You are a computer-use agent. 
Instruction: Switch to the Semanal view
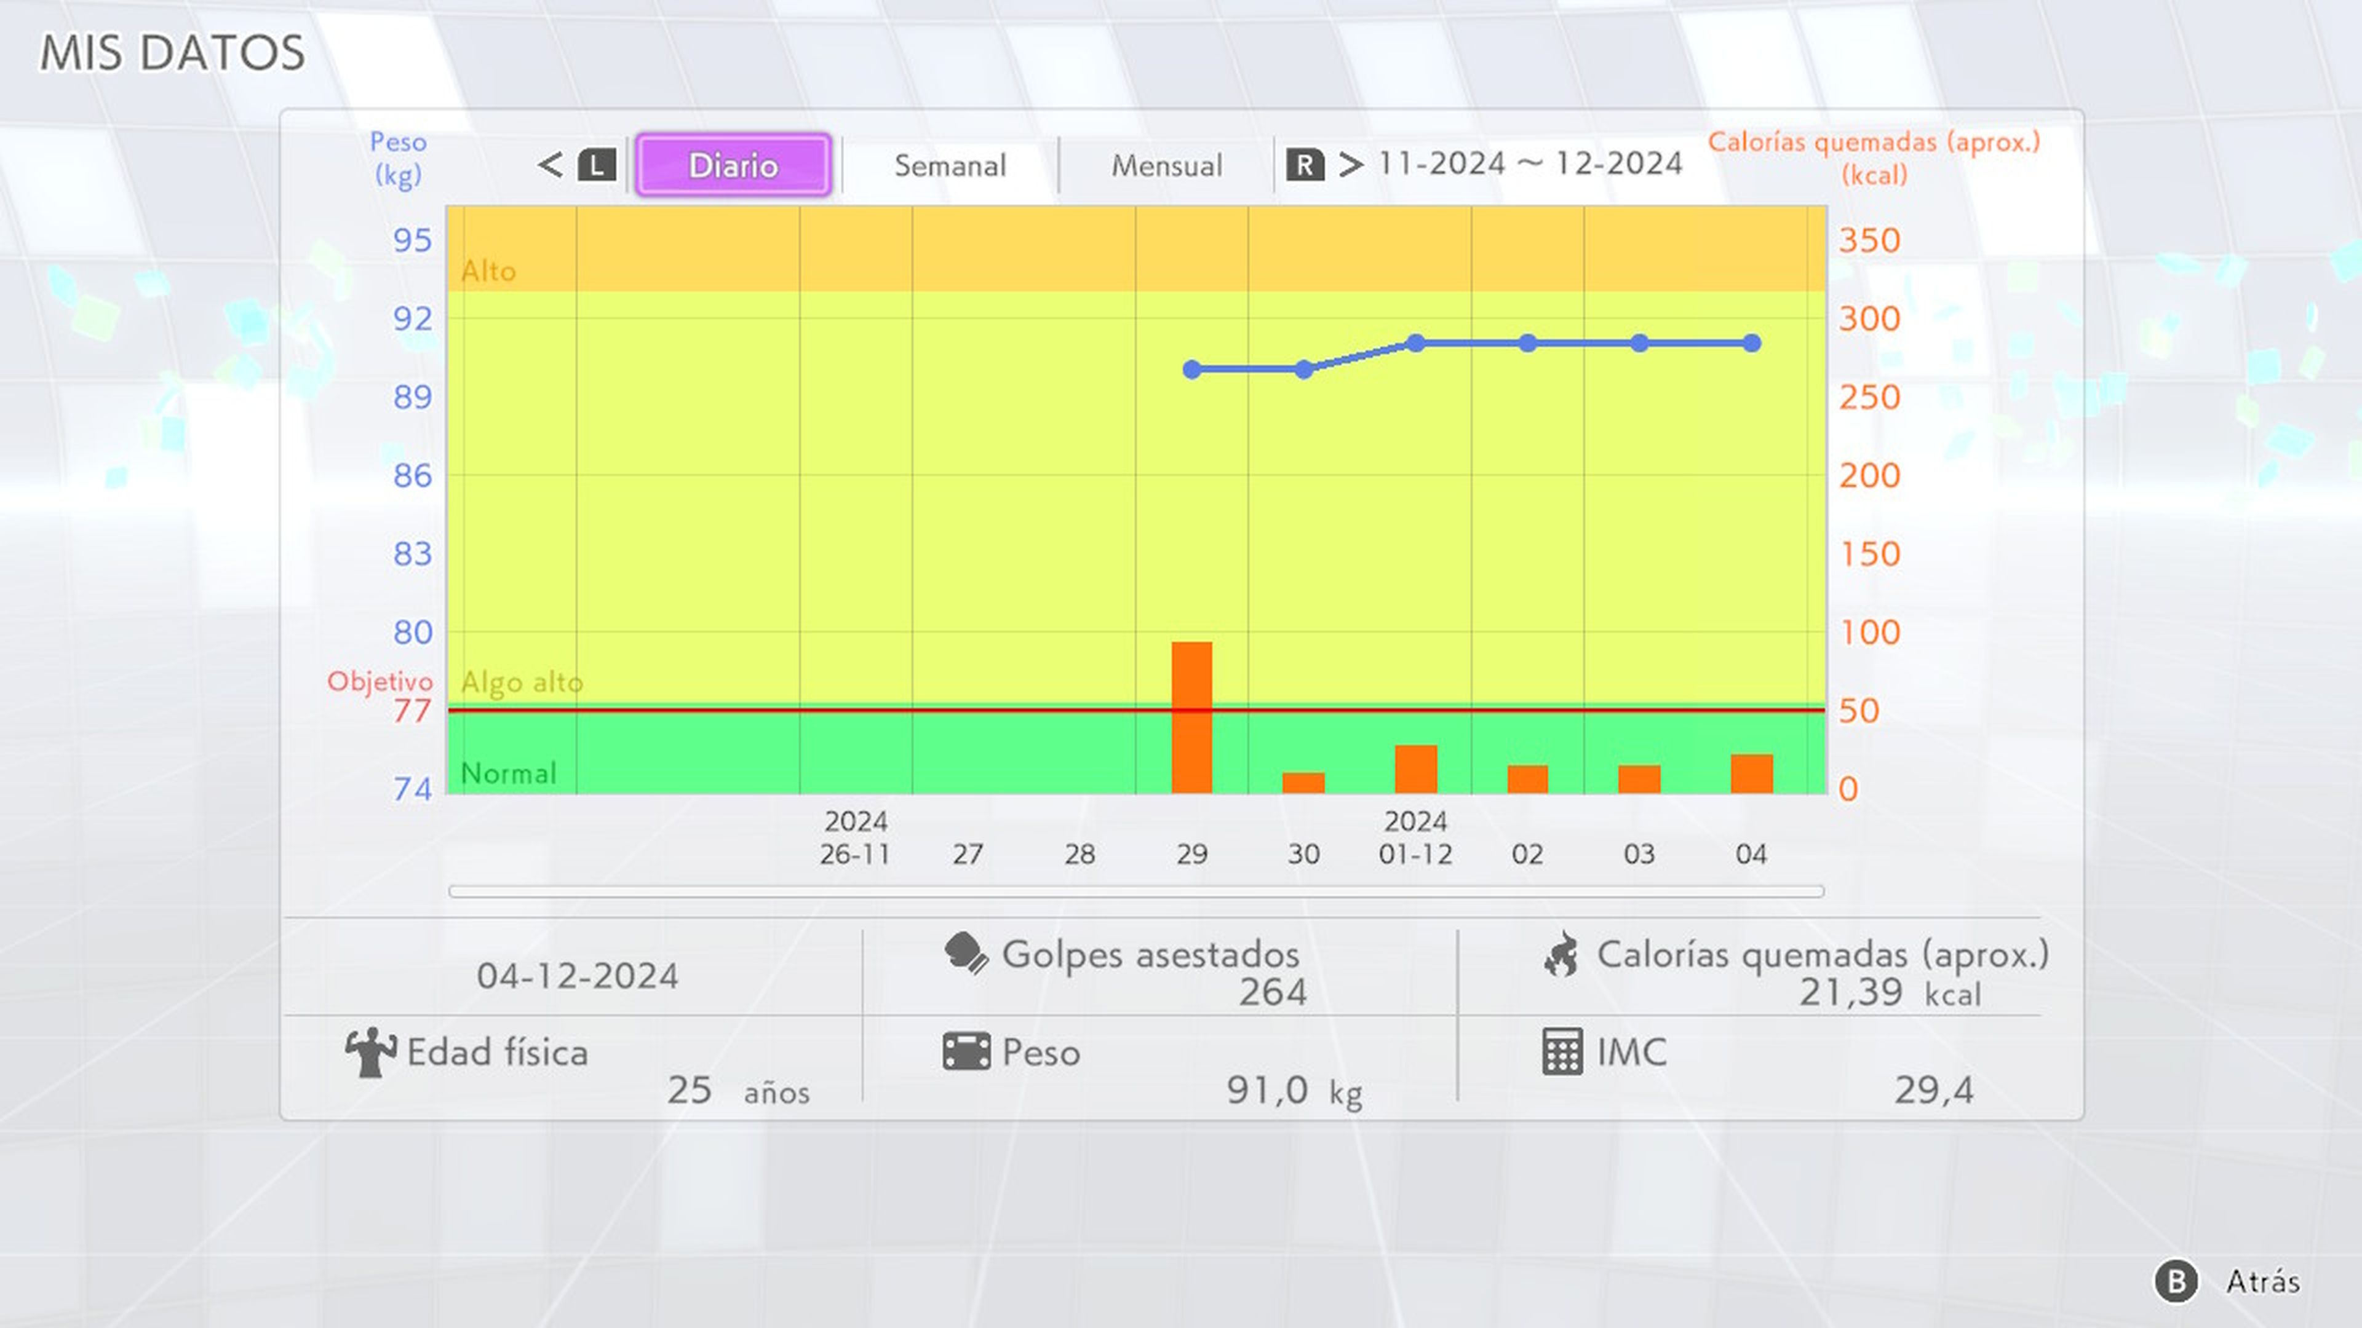point(950,166)
